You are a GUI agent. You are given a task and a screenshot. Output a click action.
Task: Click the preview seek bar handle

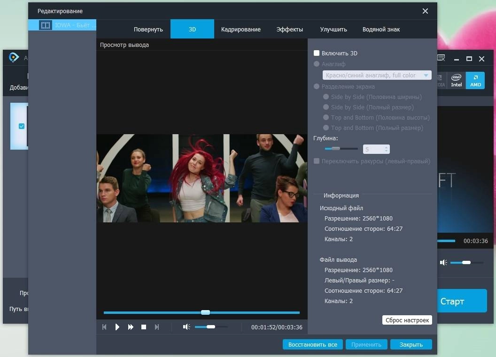[x=205, y=312]
